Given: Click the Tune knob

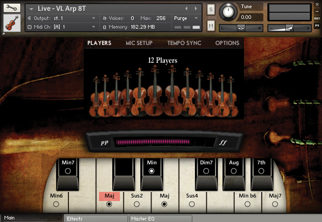Looking at the screenshot, I should (228, 11).
